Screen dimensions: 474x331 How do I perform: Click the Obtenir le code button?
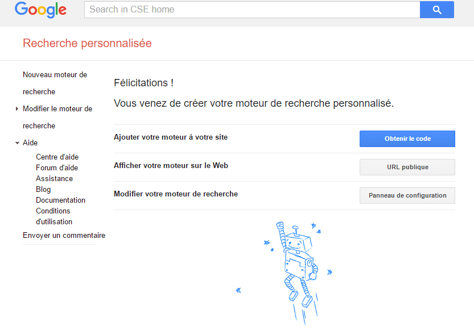[x=407, y=139]
